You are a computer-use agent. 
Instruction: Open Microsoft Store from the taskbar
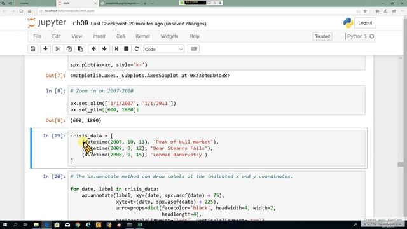pos(57,225)
